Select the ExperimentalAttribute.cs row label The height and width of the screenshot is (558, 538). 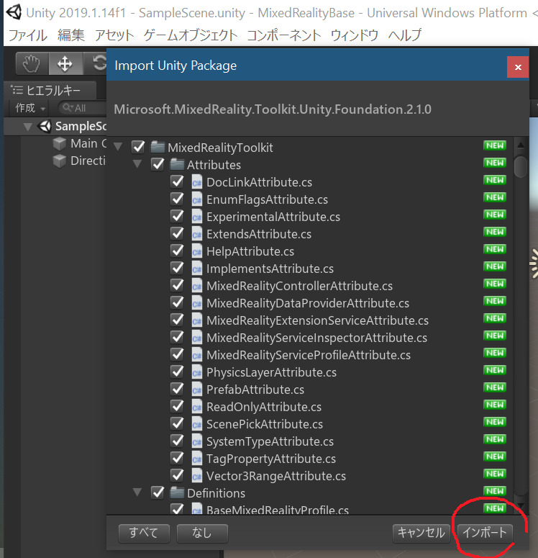pos(273,217)
